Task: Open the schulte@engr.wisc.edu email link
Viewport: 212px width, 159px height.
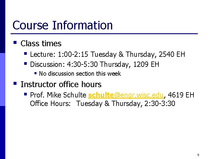Action: click(x=126, y=95)
